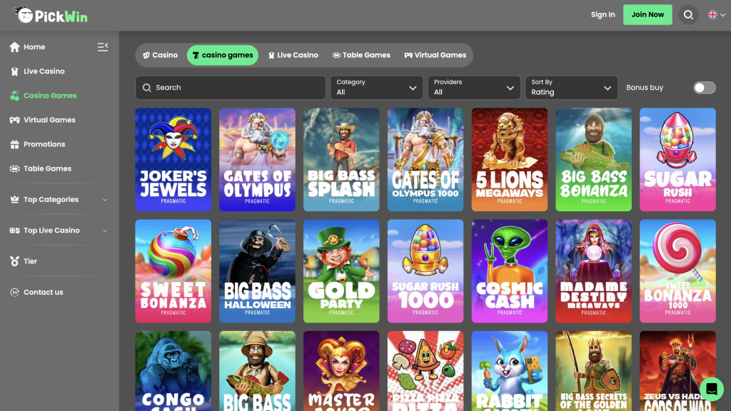
Task: Expand the Providers dropdown
Action: tap(474, 87)
